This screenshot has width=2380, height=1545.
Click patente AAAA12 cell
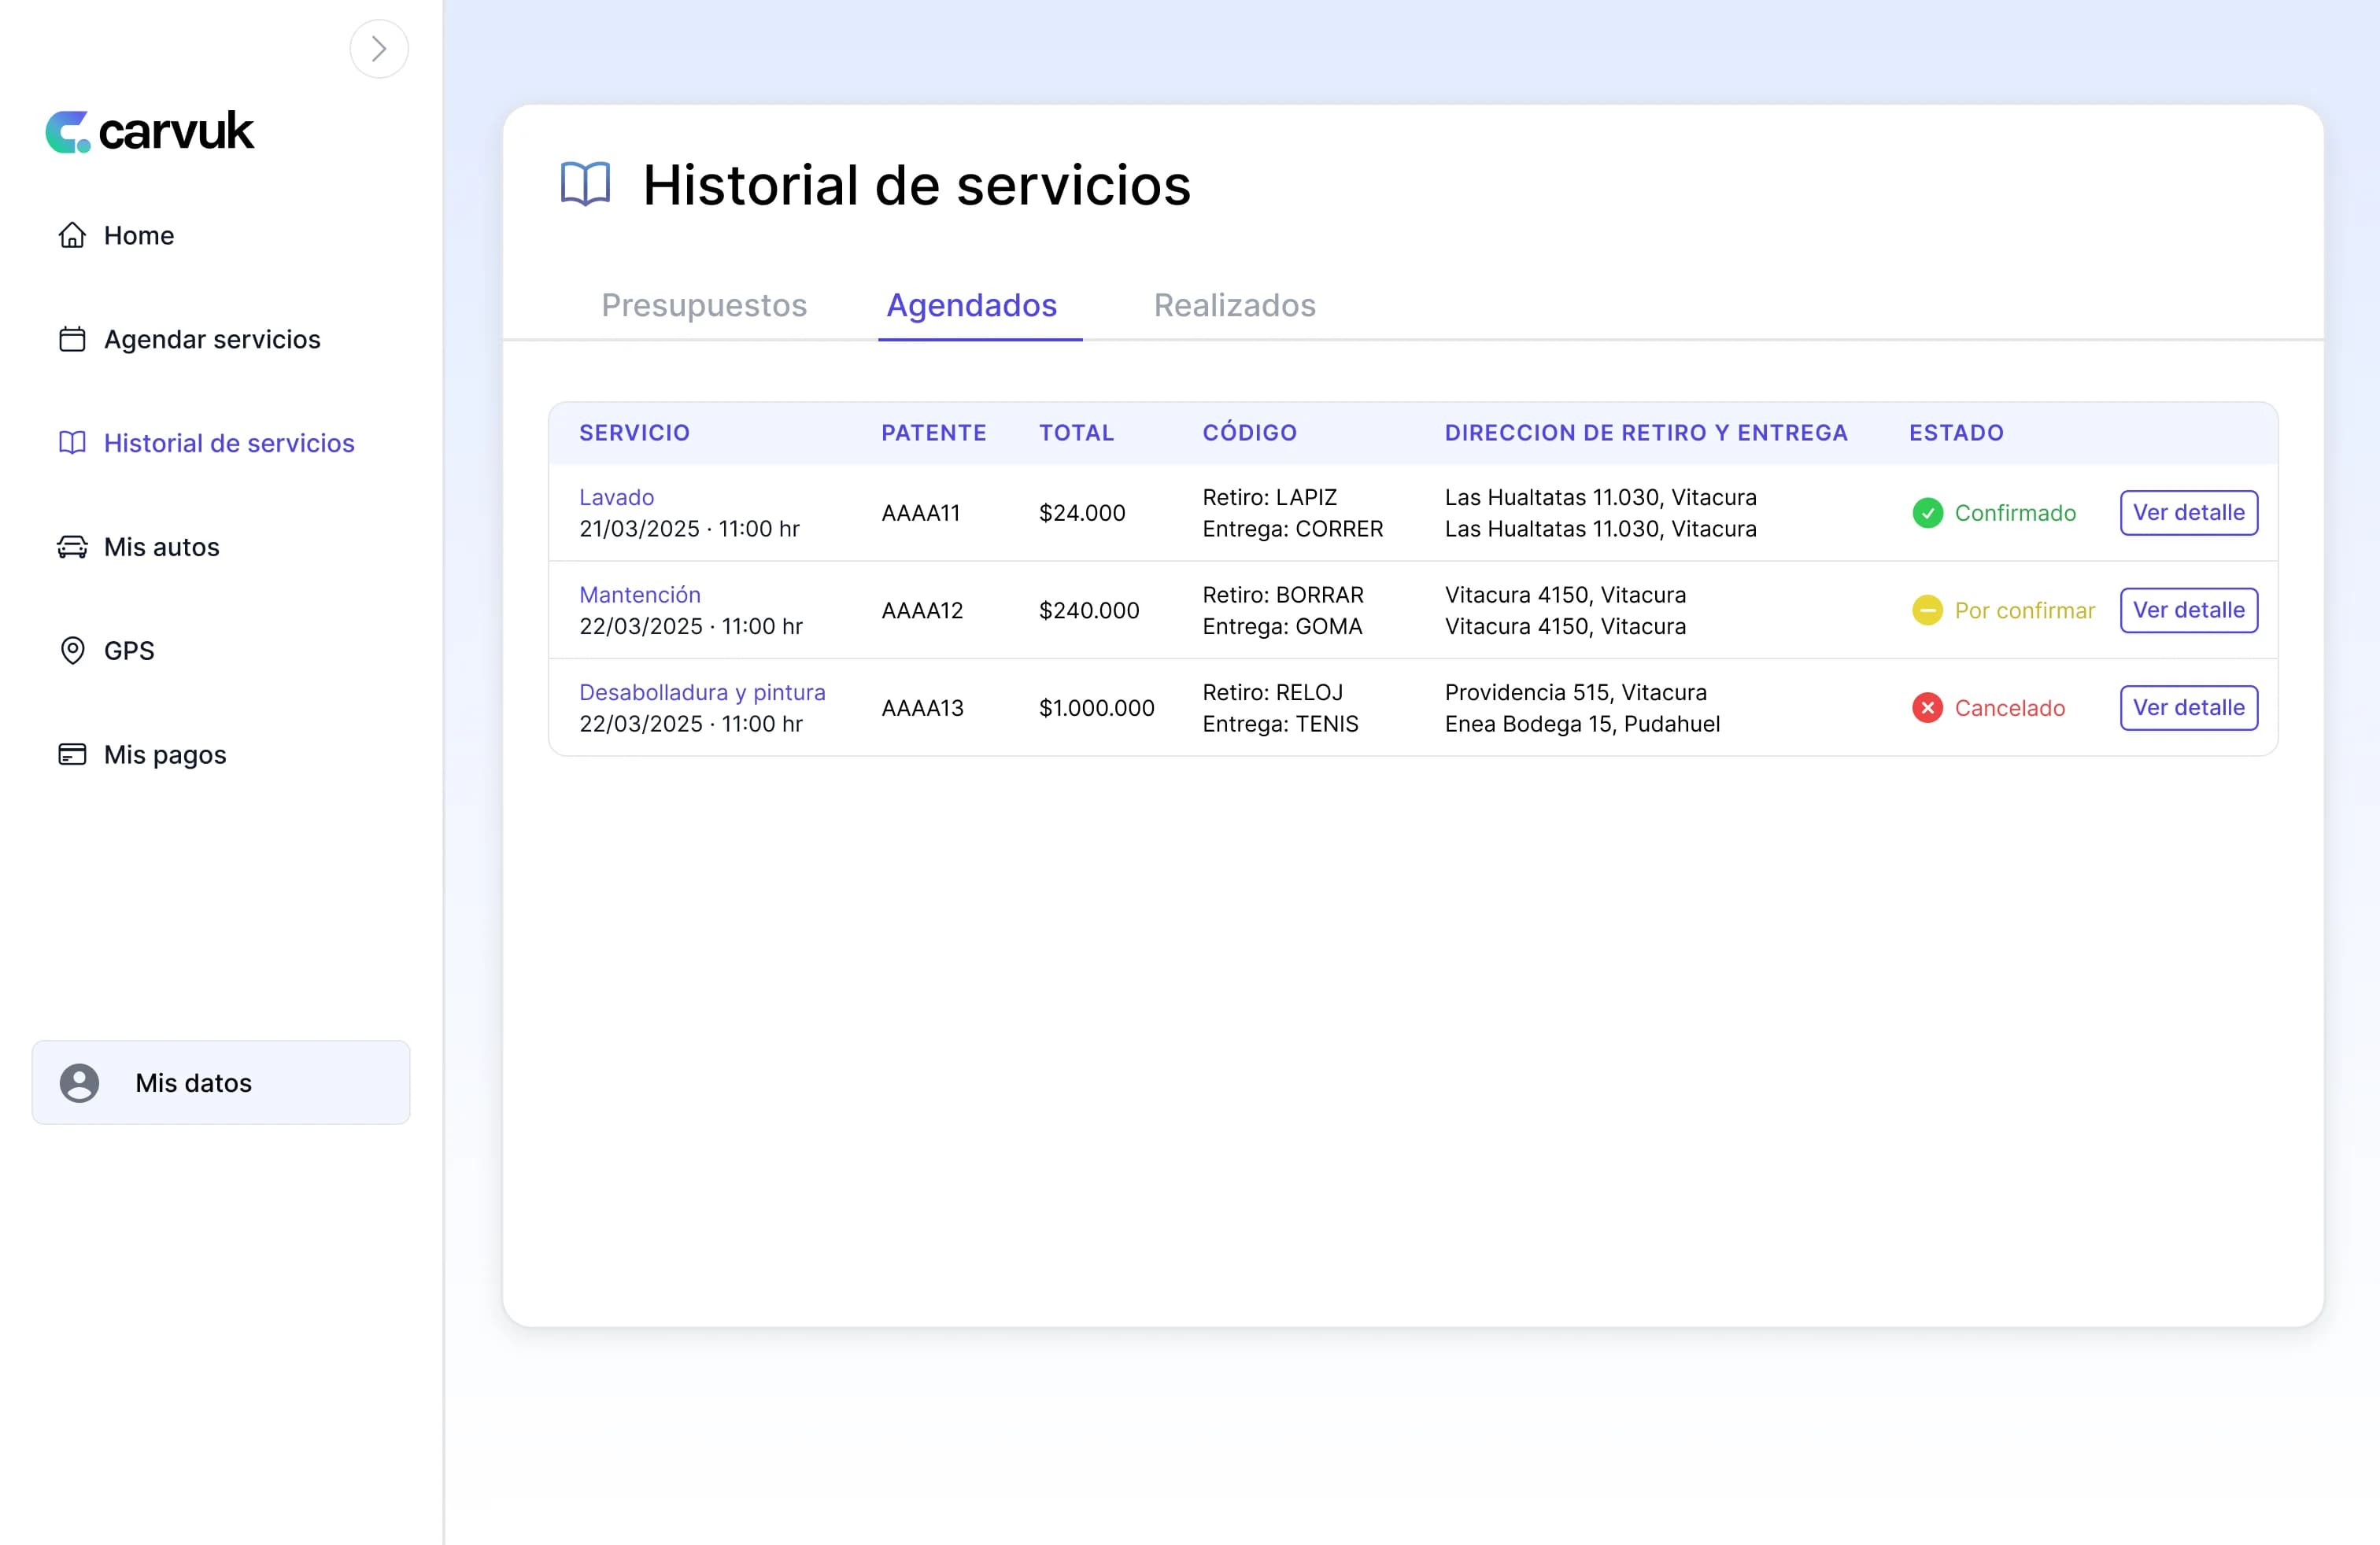[922, 610]
